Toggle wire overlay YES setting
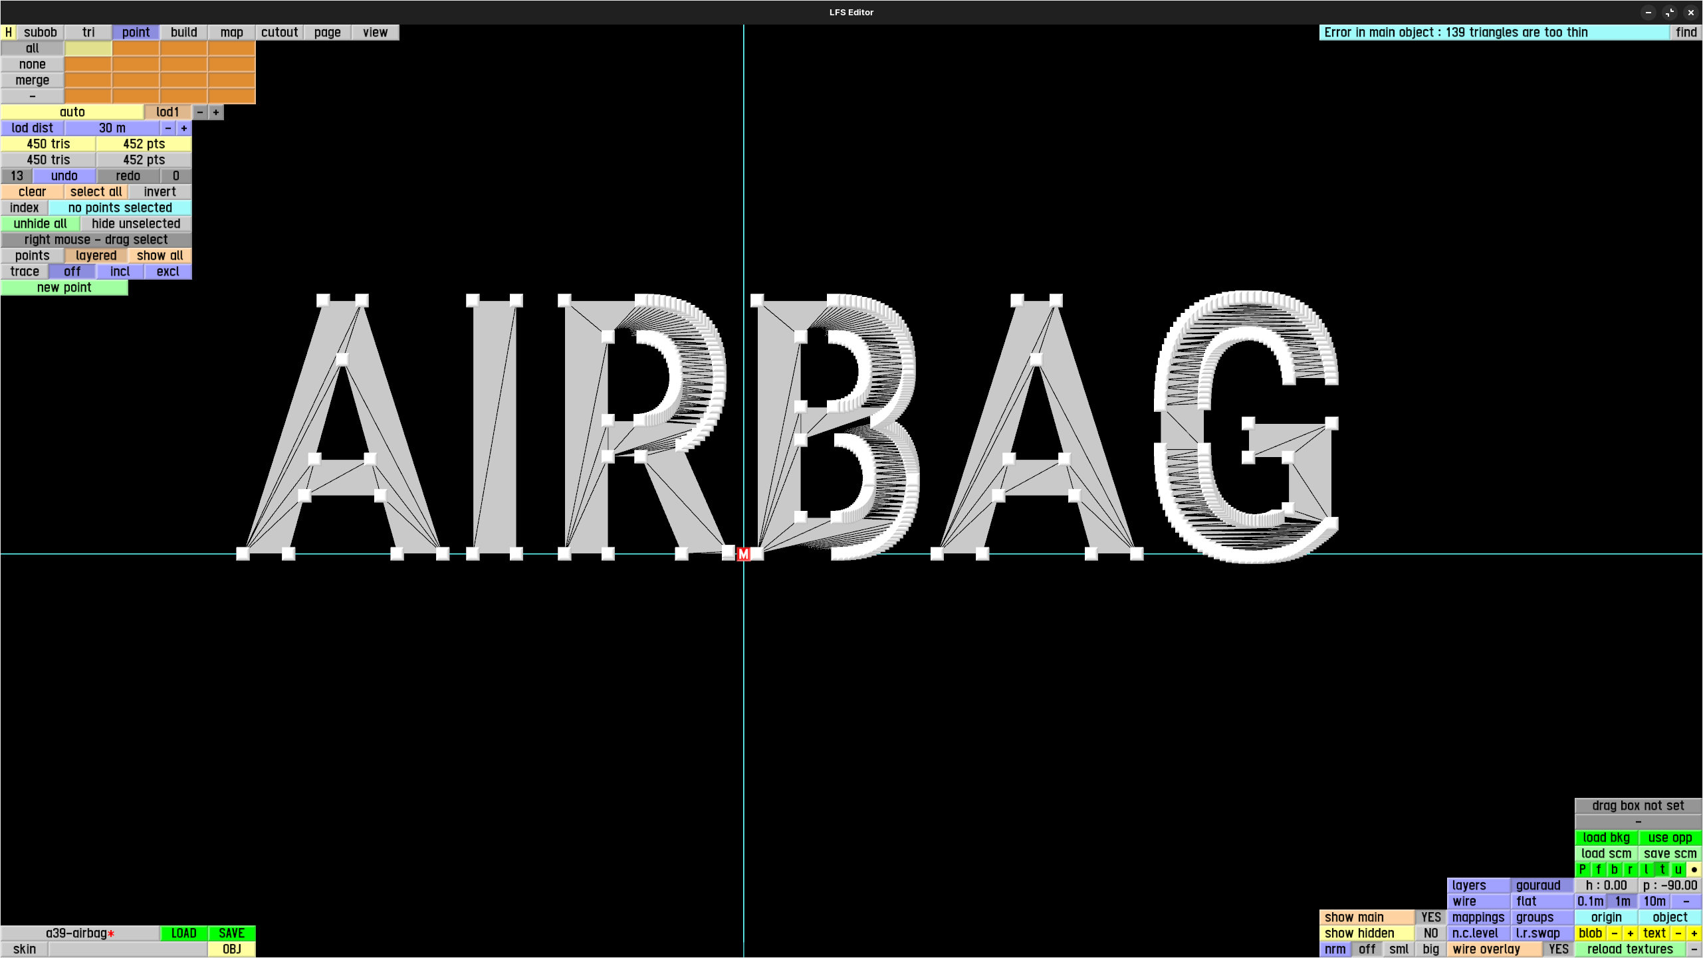The width and height of the screenshot is (1703, 958). pos(1558,949)
